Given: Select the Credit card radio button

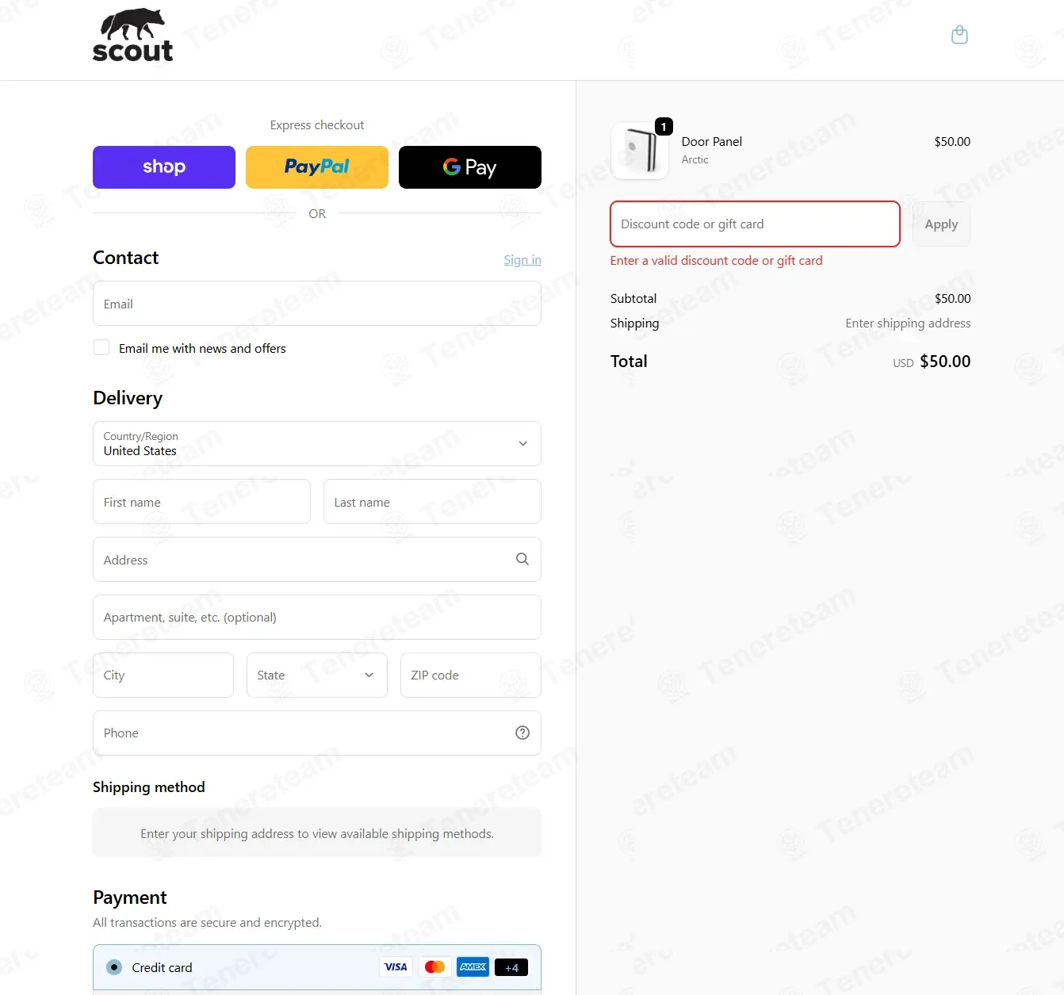Looking at the screenshot, I should (114, 967).
